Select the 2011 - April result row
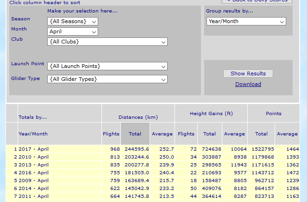This screenshot has width=307, height=202. point(33,196)
